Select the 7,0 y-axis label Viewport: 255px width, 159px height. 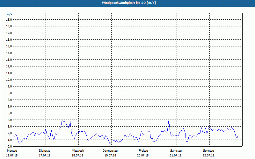click(10, 100)
